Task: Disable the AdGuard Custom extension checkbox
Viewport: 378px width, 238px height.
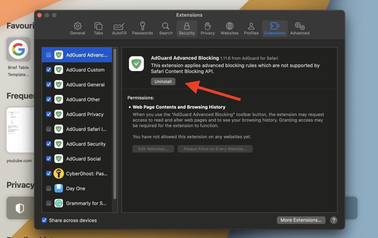Action: point(49,70)
